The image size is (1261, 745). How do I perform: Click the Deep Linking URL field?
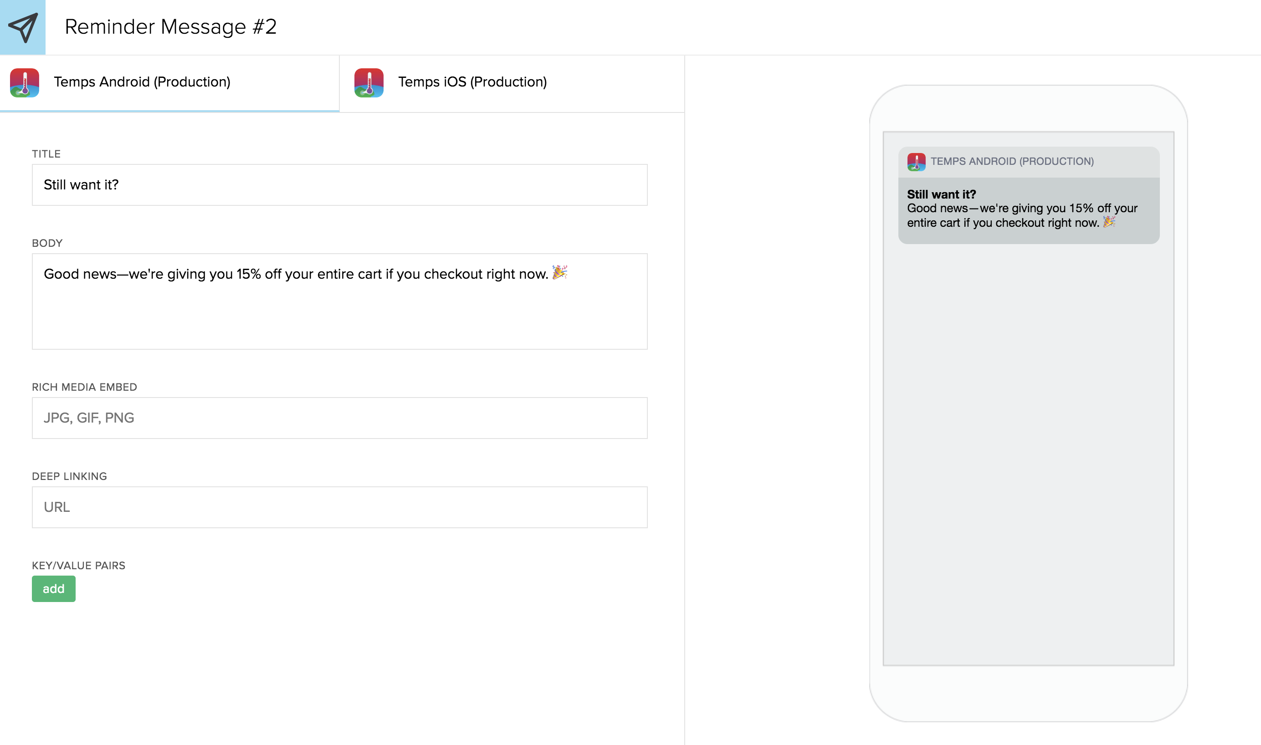339,507
